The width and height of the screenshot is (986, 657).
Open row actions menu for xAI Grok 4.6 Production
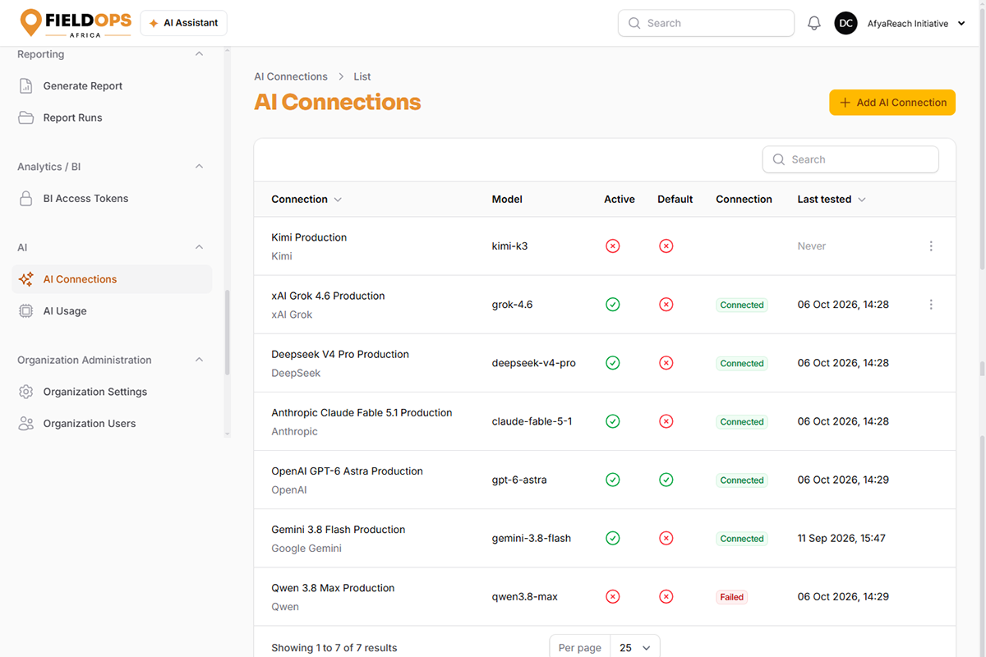tap(931, 305)
